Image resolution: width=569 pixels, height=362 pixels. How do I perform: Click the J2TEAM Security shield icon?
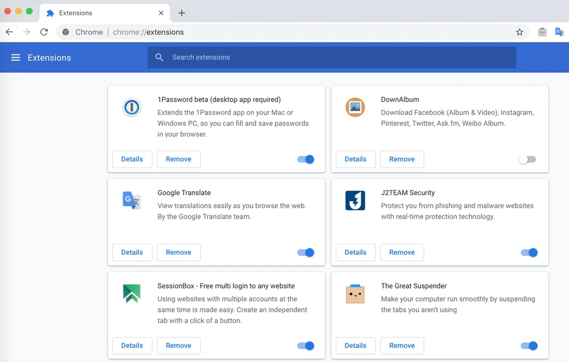pos(355,200)
